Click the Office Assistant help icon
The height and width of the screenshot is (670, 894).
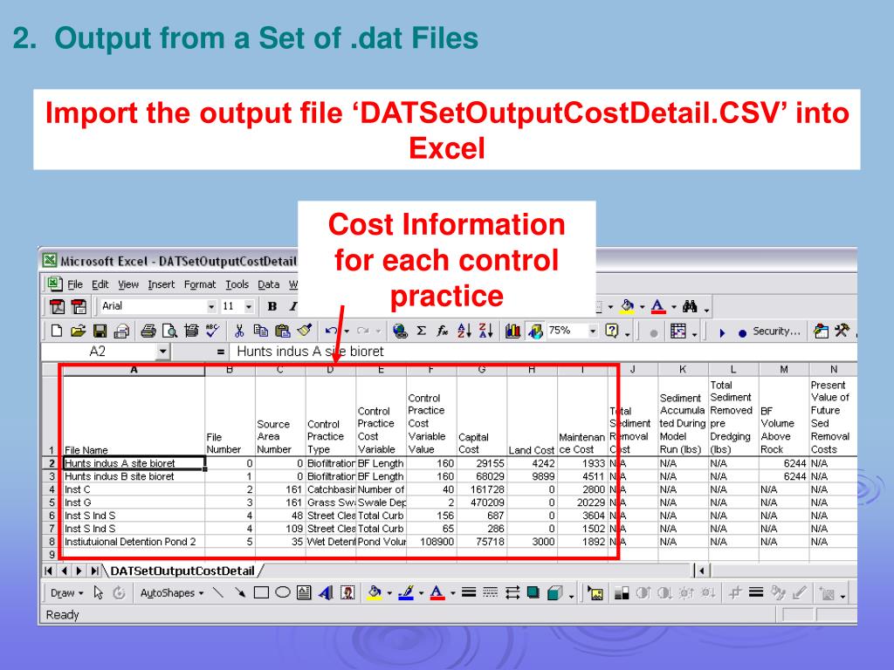coord(612,331)
